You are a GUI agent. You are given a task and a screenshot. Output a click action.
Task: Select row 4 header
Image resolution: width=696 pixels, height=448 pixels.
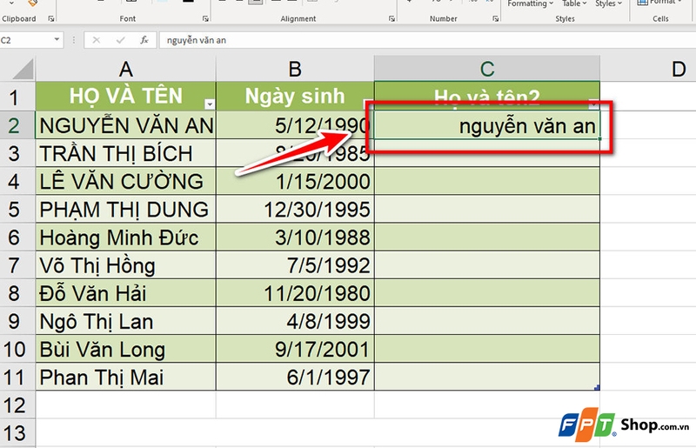pos(17,181)
